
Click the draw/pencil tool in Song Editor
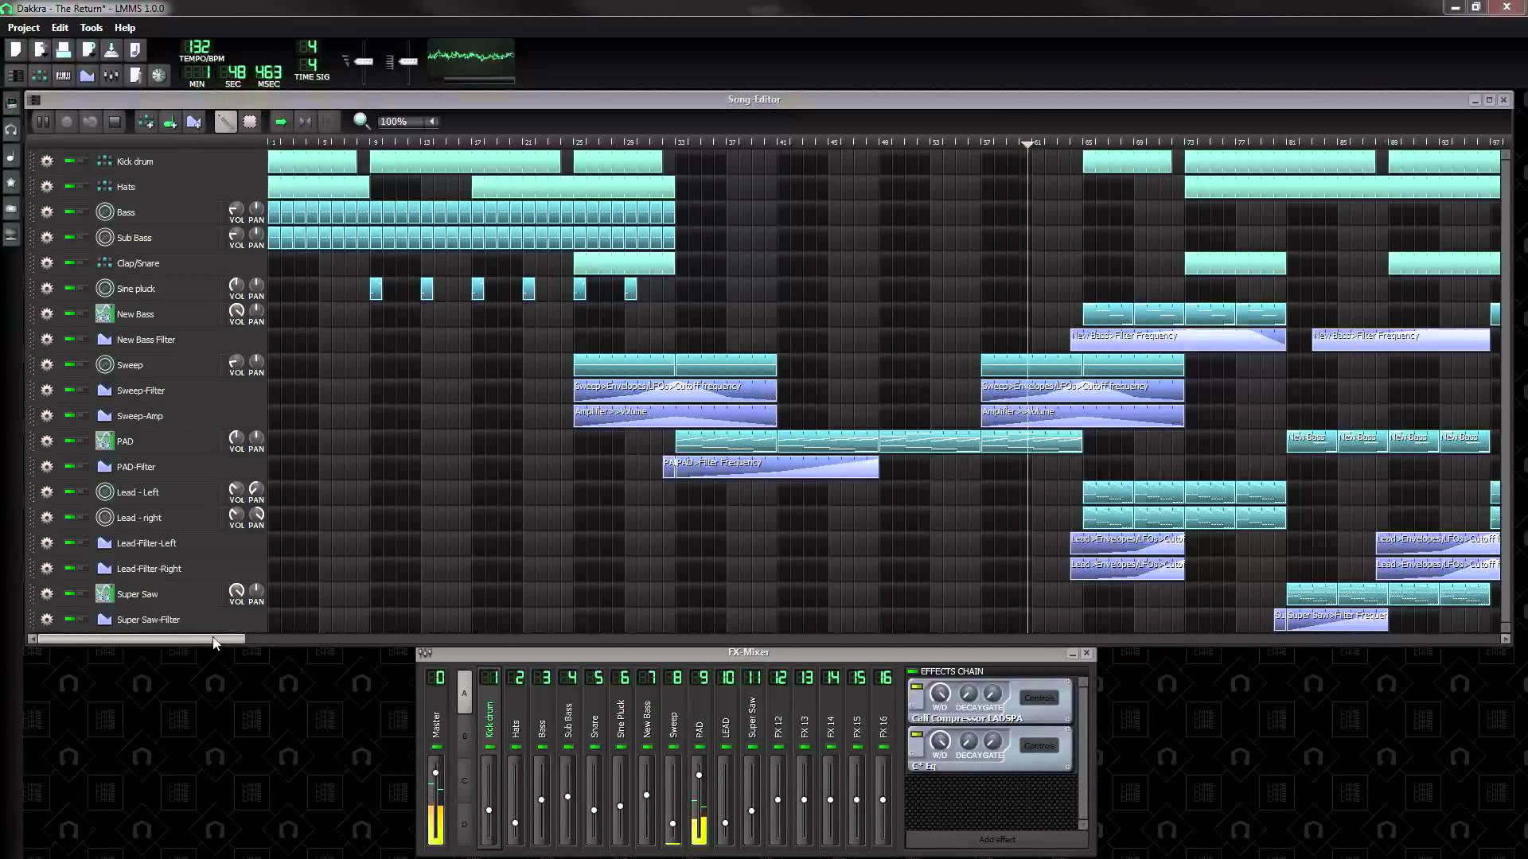coord(224,121)
